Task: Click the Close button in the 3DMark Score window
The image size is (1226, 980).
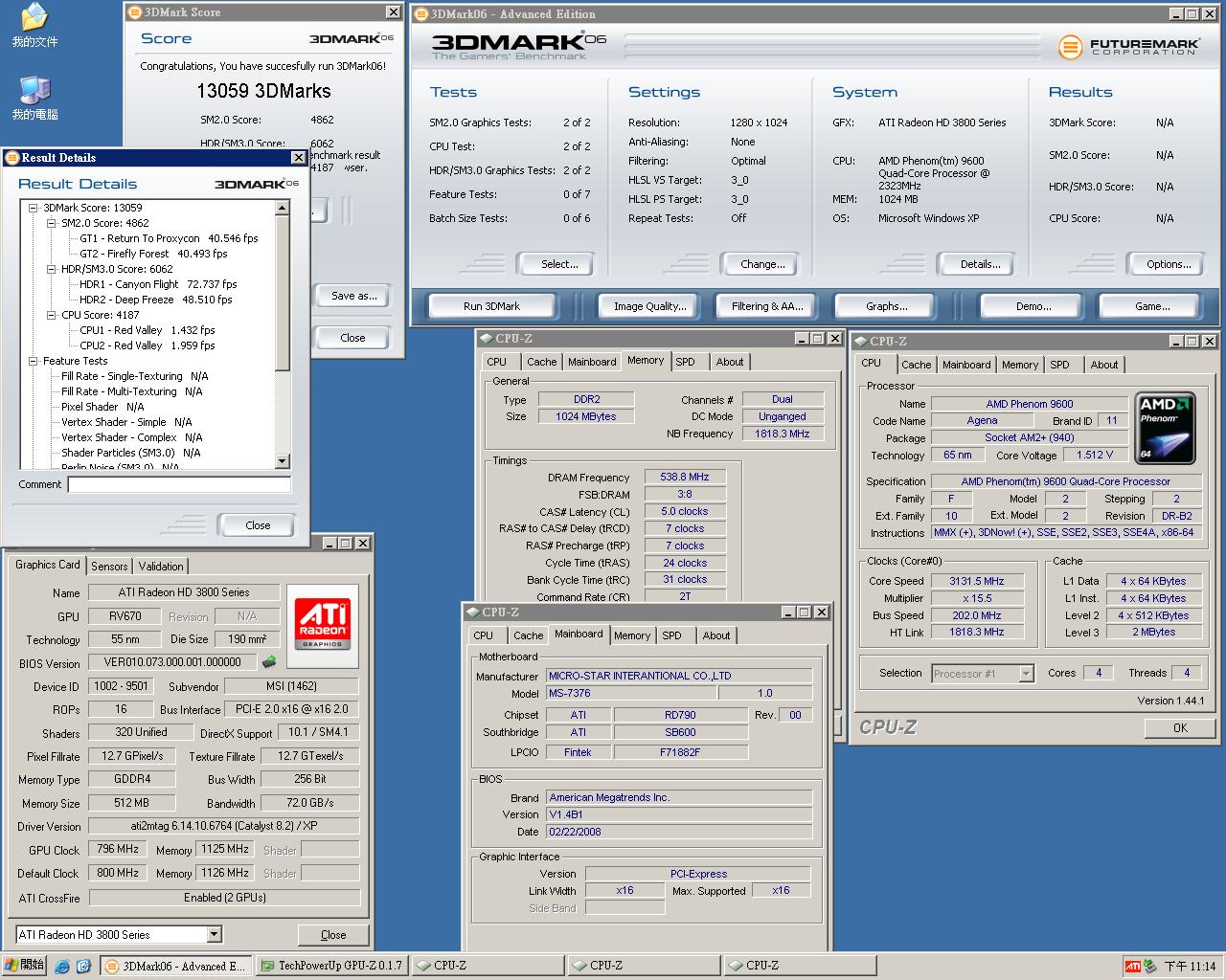Action: (x=352, y=338)
